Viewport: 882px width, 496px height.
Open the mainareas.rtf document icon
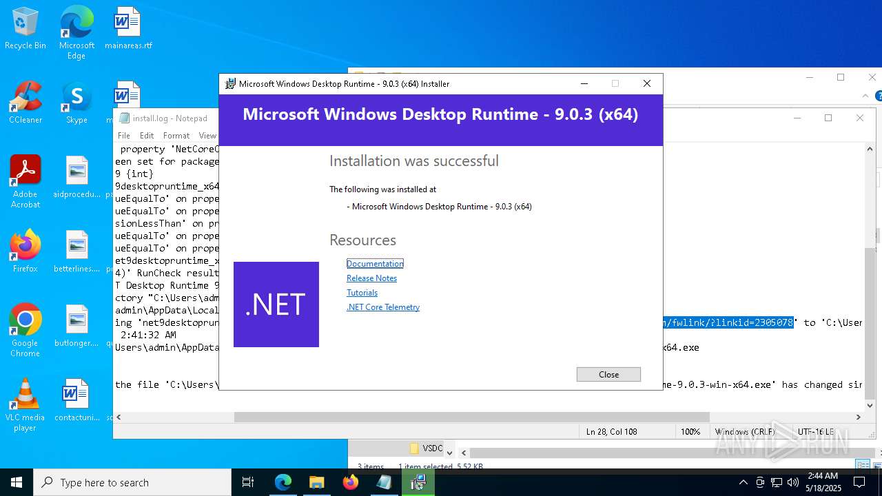click(128, 29)
